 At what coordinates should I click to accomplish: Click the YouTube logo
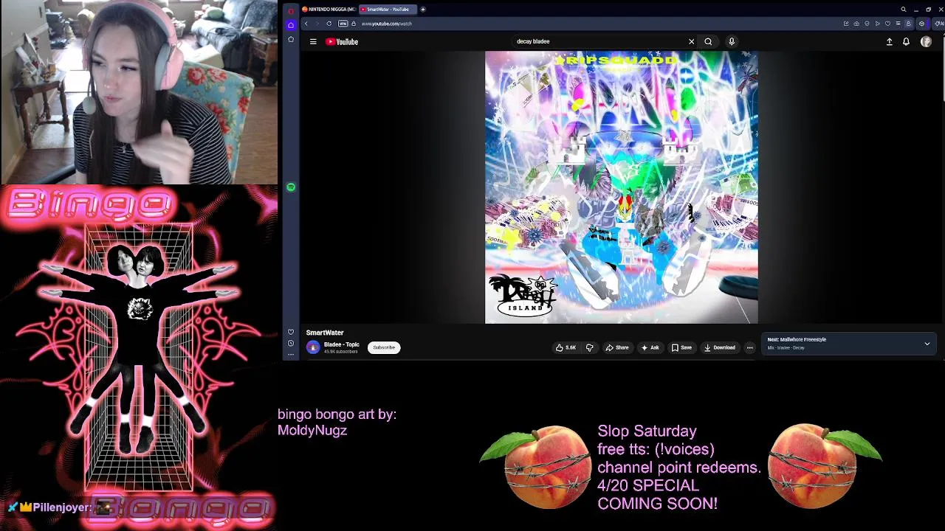click(x=342, y=42)
